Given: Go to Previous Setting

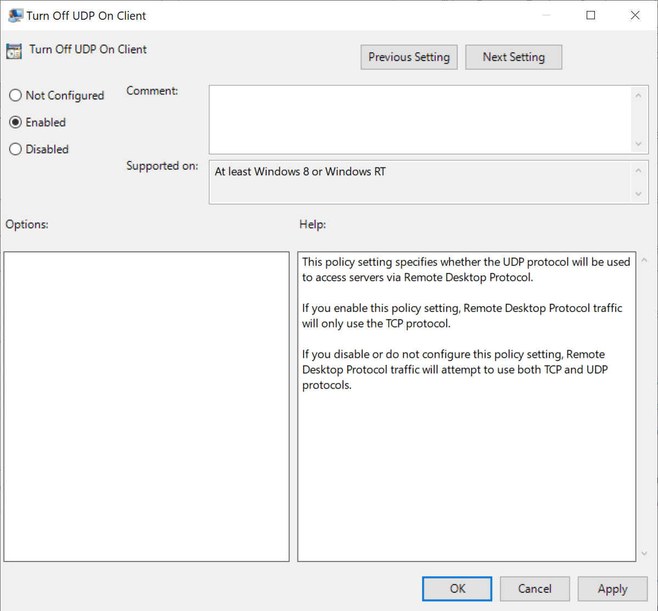Looking at the screenshot, I should click(x=409, y=57).
